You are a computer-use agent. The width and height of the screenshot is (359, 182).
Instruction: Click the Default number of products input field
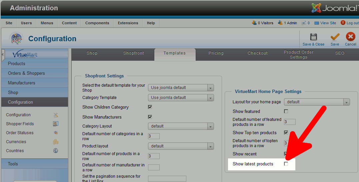click(154, 156)
